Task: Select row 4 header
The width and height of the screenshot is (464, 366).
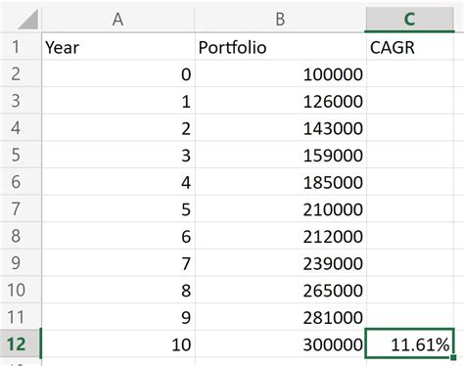Action: coord(21,128)
